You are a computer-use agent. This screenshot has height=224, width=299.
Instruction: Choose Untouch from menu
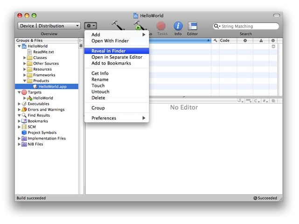(x=117, y=92)
